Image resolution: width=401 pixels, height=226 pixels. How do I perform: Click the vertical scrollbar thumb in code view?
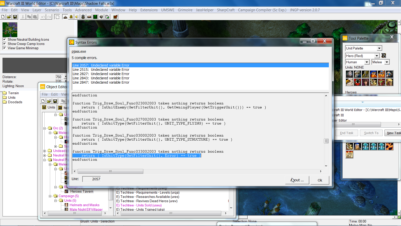click(326, 141)
